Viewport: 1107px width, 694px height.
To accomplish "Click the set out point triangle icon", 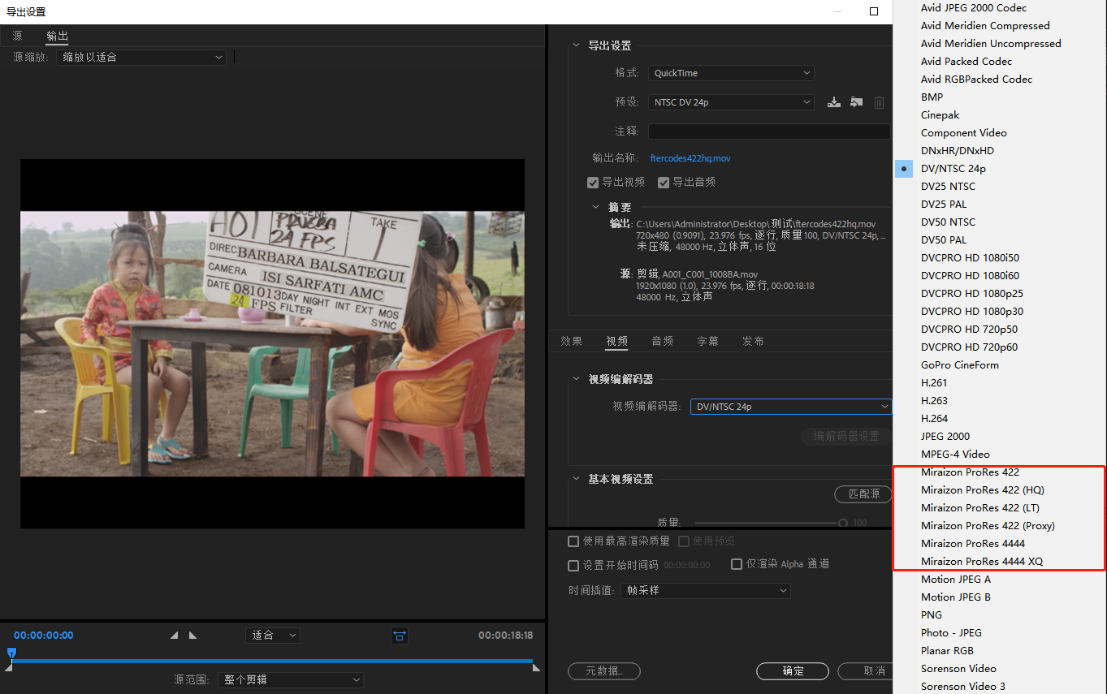I will 192,636.
